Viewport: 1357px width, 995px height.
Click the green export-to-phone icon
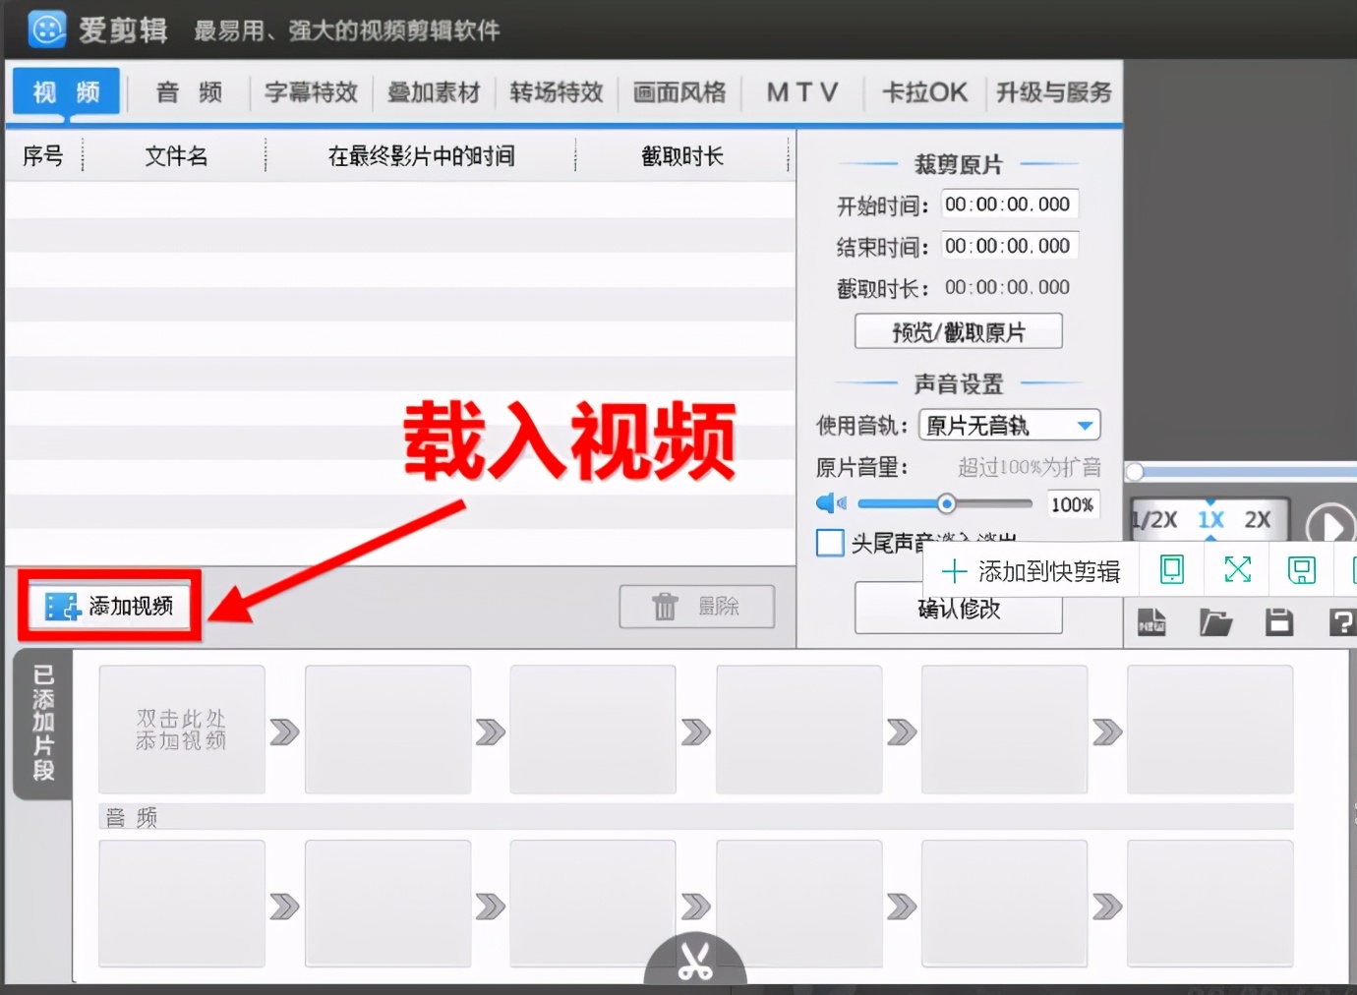pos(1170,569)
